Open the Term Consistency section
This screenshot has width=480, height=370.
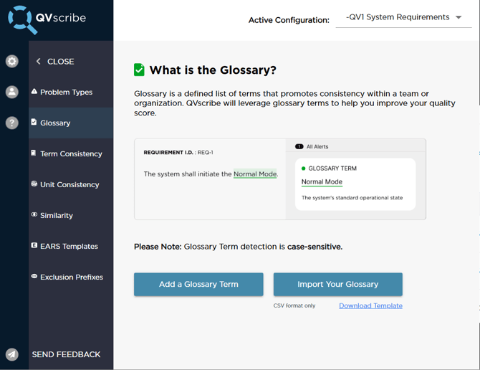71,153
